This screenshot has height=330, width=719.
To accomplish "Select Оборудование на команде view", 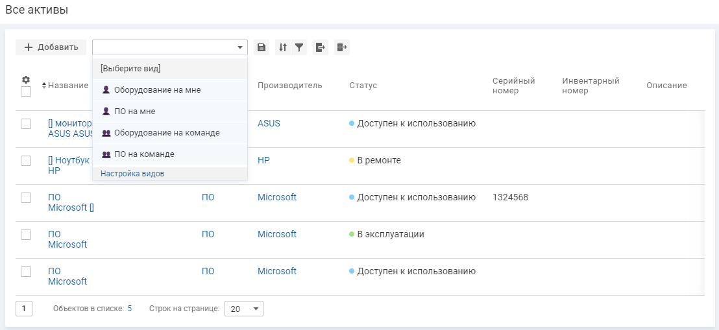I will [x=166, y=133].
